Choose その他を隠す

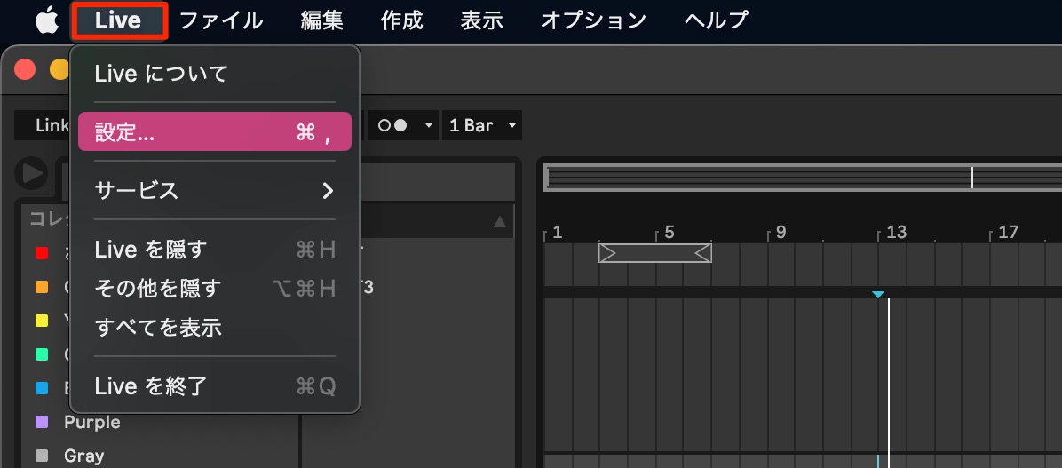(x=215, y=289)
